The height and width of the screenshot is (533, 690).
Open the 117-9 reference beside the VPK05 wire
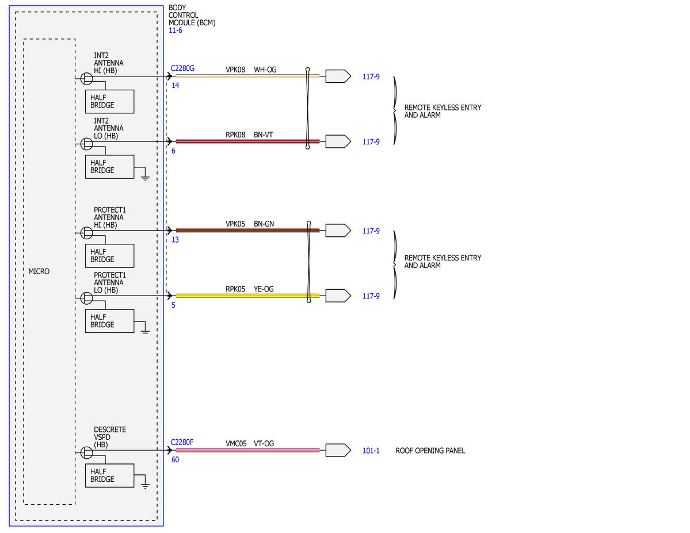(x=371, y=231)
